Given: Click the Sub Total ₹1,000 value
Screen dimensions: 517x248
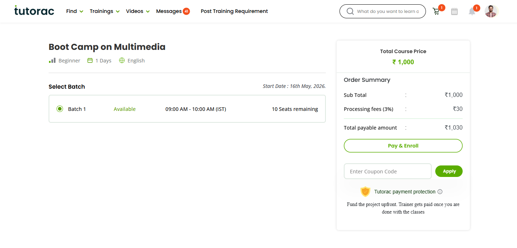Looking at the screenshot, I should point(454,95).
